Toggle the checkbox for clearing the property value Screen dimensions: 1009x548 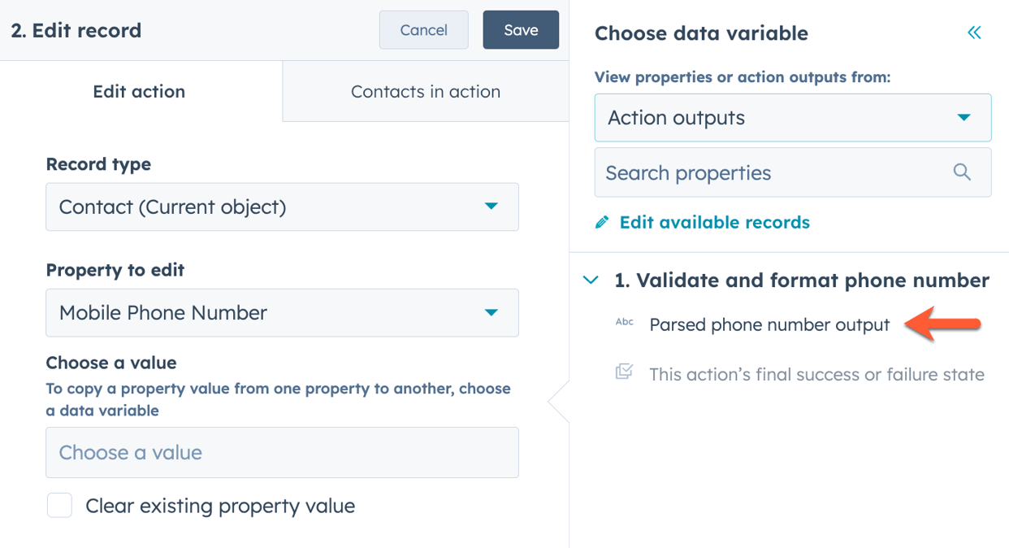click(59, 505)
